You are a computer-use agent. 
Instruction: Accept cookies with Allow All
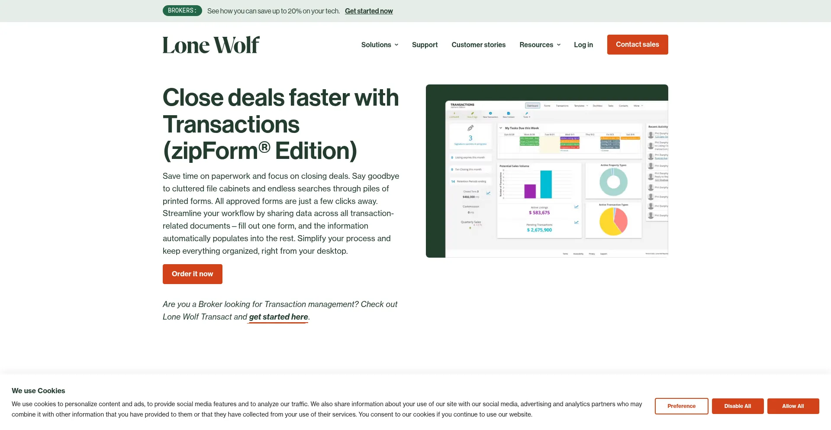click(x=793, y=406)
